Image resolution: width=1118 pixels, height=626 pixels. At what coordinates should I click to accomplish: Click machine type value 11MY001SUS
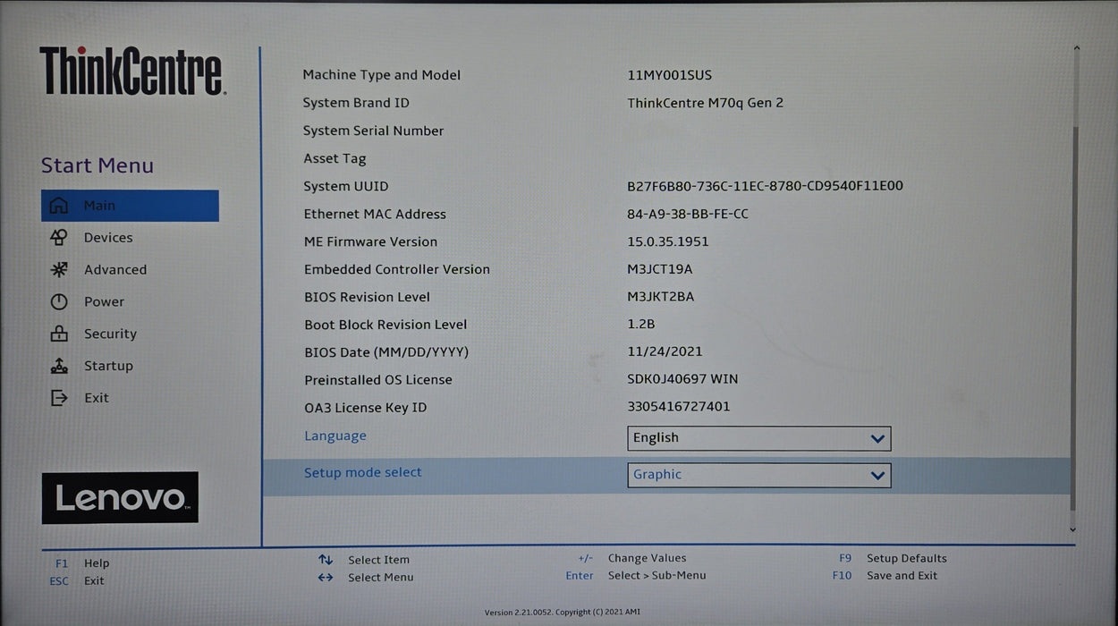click(670, 75)
